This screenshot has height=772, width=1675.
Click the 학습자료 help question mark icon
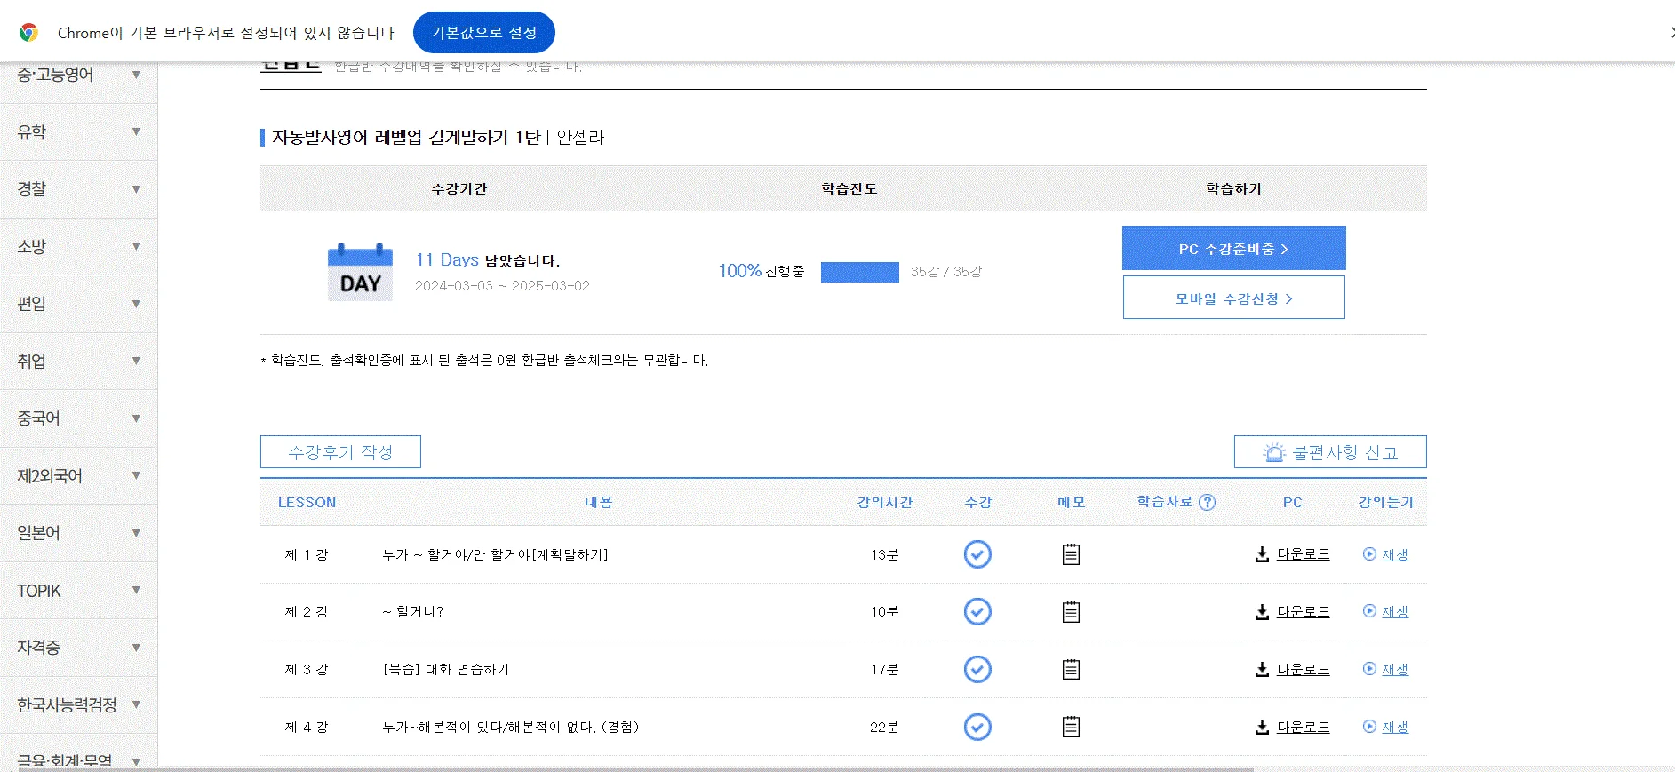click(x=1207, y=502)
